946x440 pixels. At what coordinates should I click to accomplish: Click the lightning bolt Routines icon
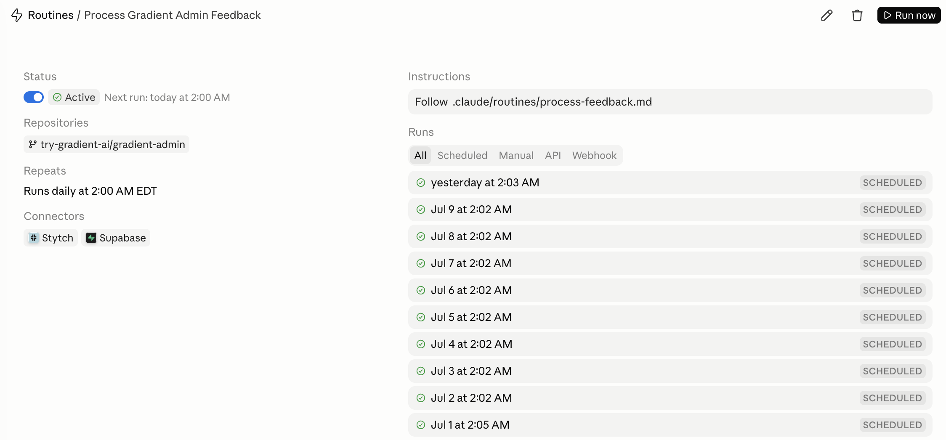click(17, 15)
